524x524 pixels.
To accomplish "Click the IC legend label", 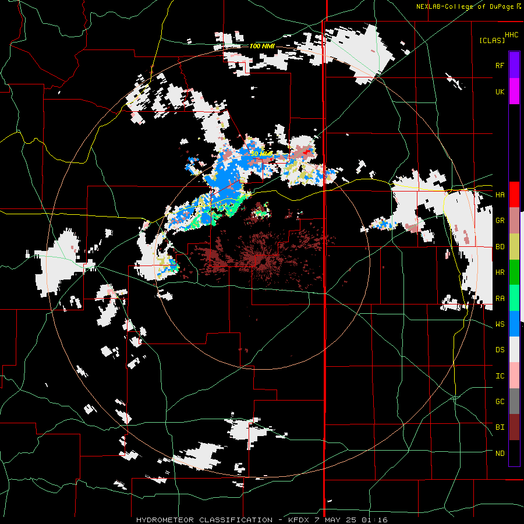I will pyautogui.click(x=500, y=376).
